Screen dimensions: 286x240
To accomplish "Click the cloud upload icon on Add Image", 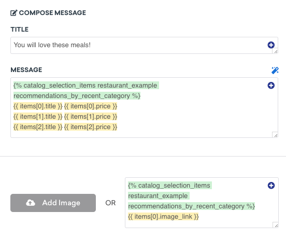I will tap(31, 203).
